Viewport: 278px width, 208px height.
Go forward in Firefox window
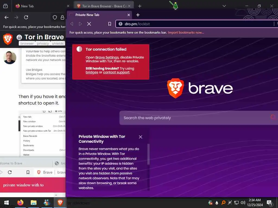16,17
